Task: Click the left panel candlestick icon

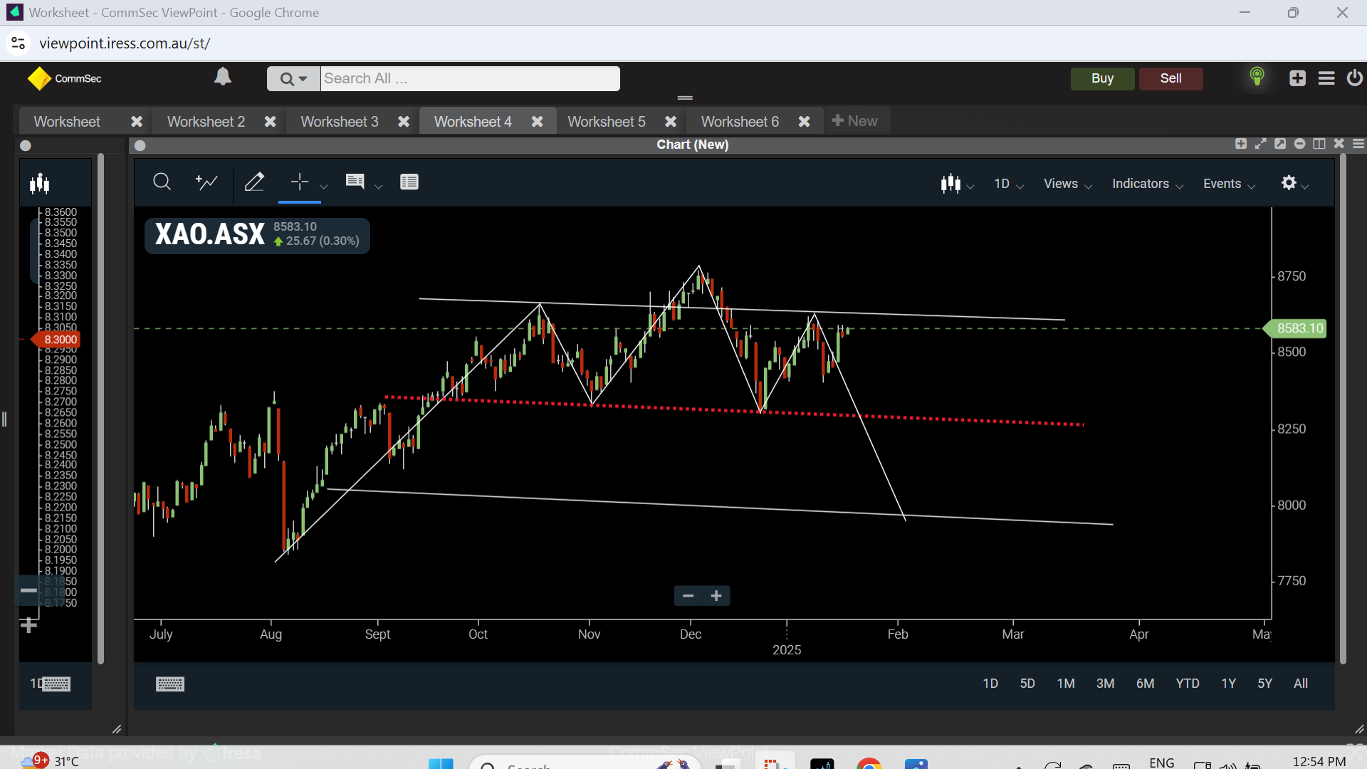Action: click(x=40, y=184)
